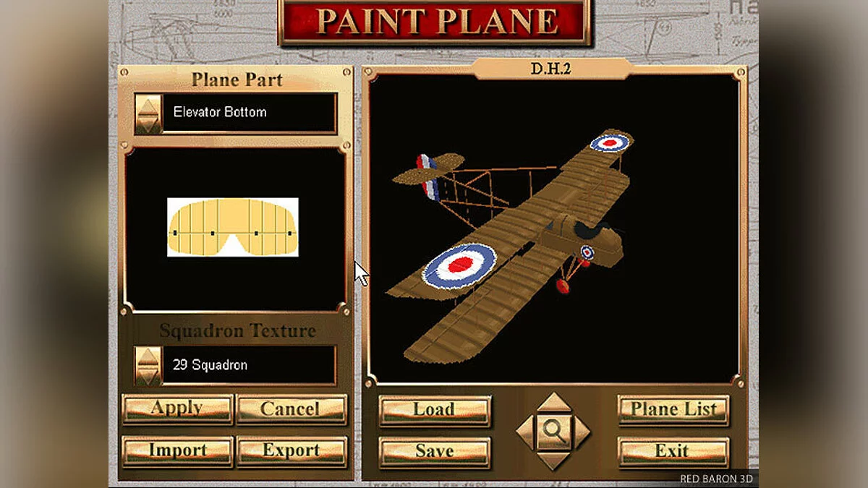Load a saved paint scheme
This screenshot has height=488, width=868.
point(435,411)
